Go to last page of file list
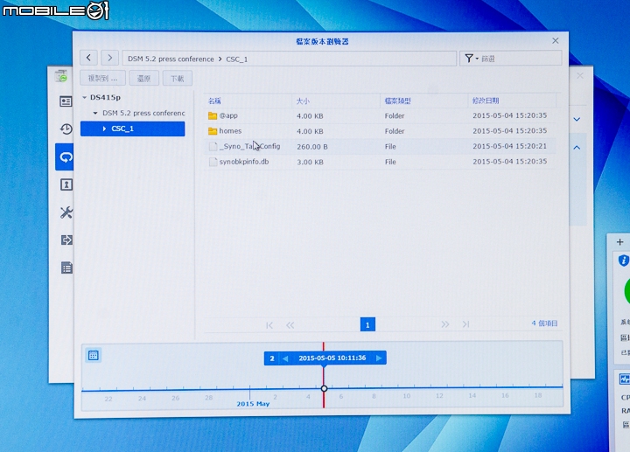 (465, 324)
